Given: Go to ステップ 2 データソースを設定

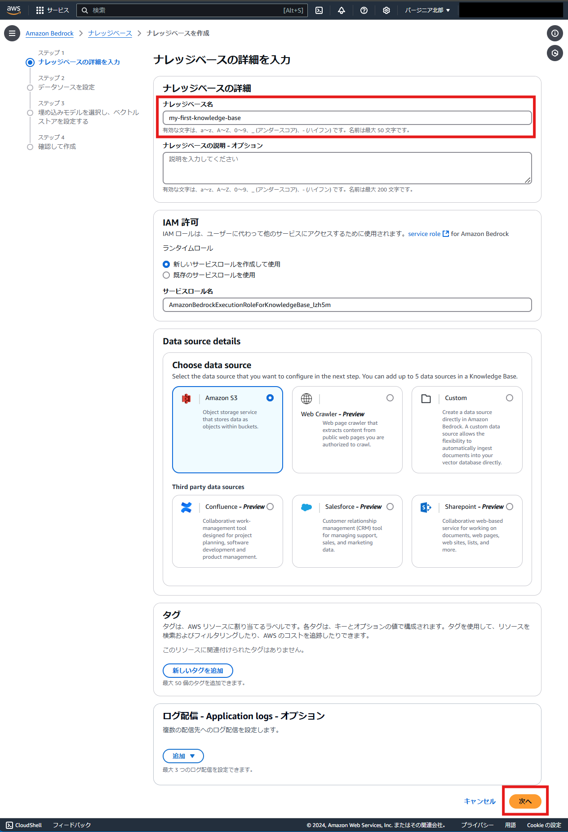Looking at the screenshot, I should click(x=67, y=87).
